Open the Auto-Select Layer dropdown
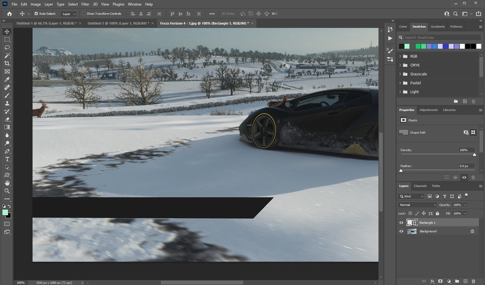The height and width of the screenshot is (285, 485). point(68,14)
